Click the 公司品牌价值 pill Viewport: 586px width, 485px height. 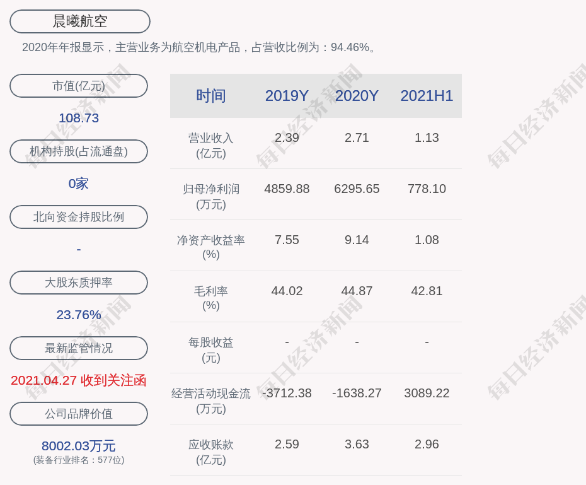[x=79, y=414]
